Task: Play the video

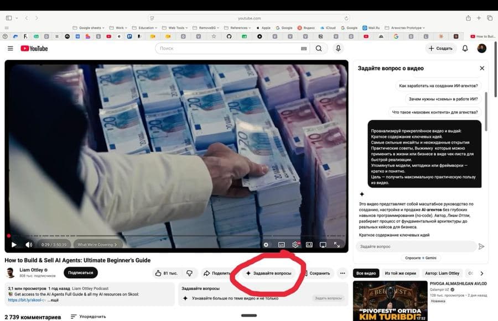Action: pos(14,245)
